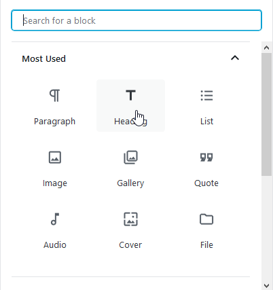Click the "Gallery" text label

click(x=130, y=183)
